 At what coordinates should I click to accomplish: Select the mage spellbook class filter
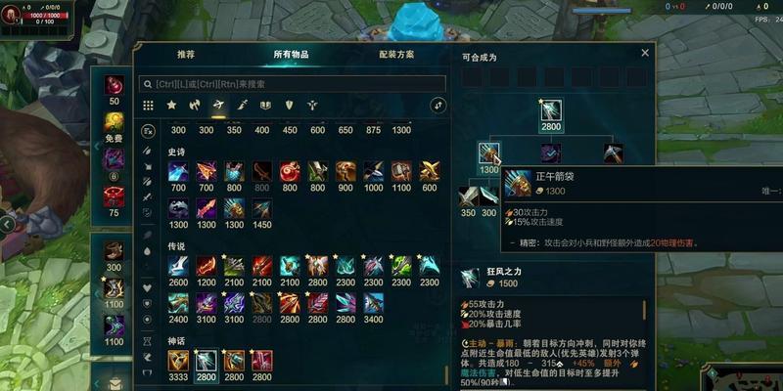(x=265, y=106)
